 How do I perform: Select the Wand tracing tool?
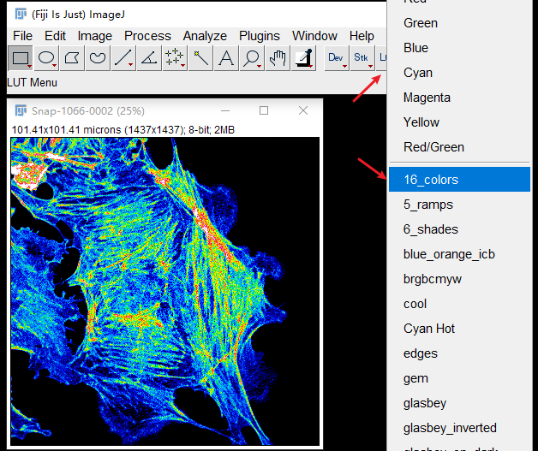click(x=200, y=58)
